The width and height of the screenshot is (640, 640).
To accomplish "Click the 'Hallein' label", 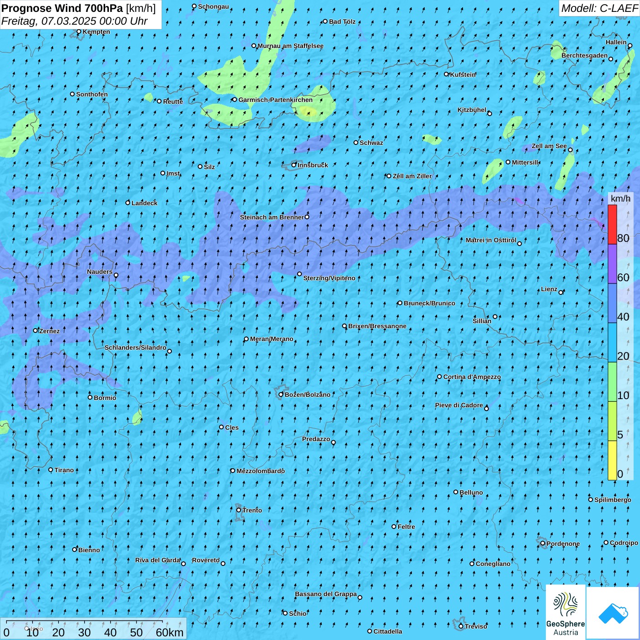I will (616, 42).
